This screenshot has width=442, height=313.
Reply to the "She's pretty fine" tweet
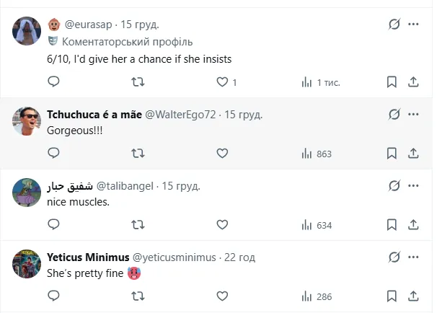pos(53,296)
